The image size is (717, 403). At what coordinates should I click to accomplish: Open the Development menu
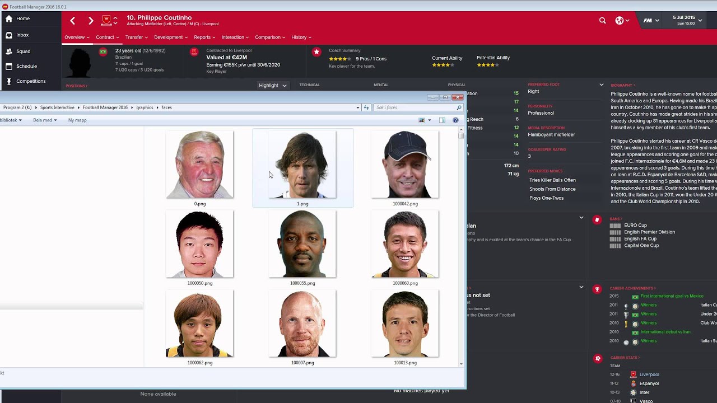pos(171,38)
